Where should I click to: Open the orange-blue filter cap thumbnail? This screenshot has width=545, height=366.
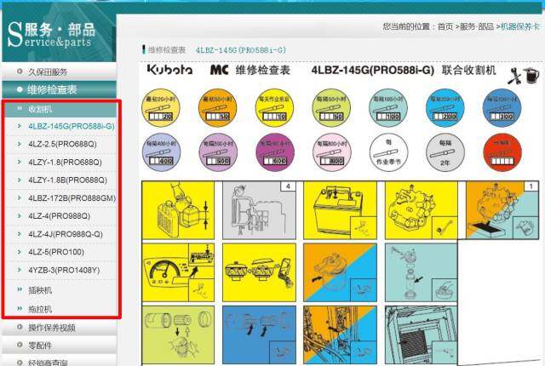click(340, 272)
